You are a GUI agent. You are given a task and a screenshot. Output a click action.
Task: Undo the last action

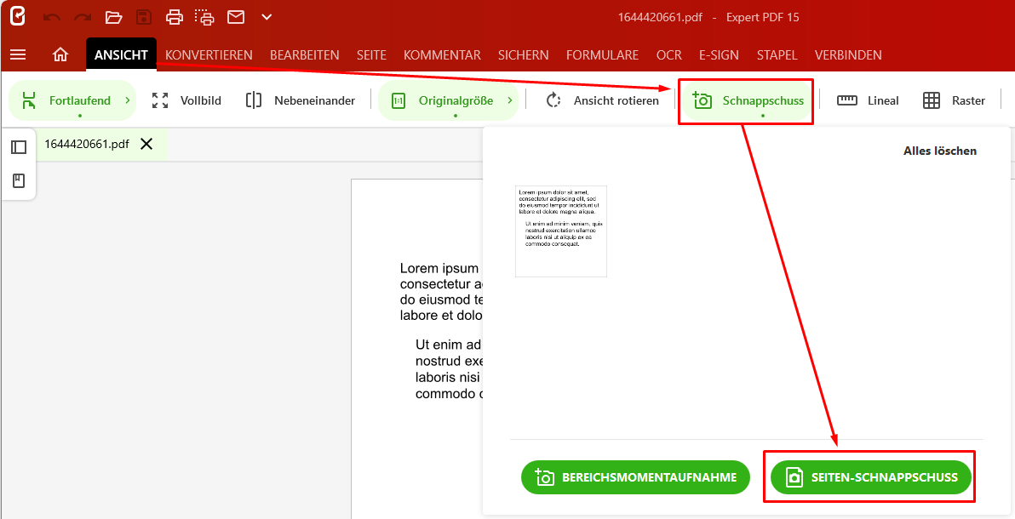point(52,18)
